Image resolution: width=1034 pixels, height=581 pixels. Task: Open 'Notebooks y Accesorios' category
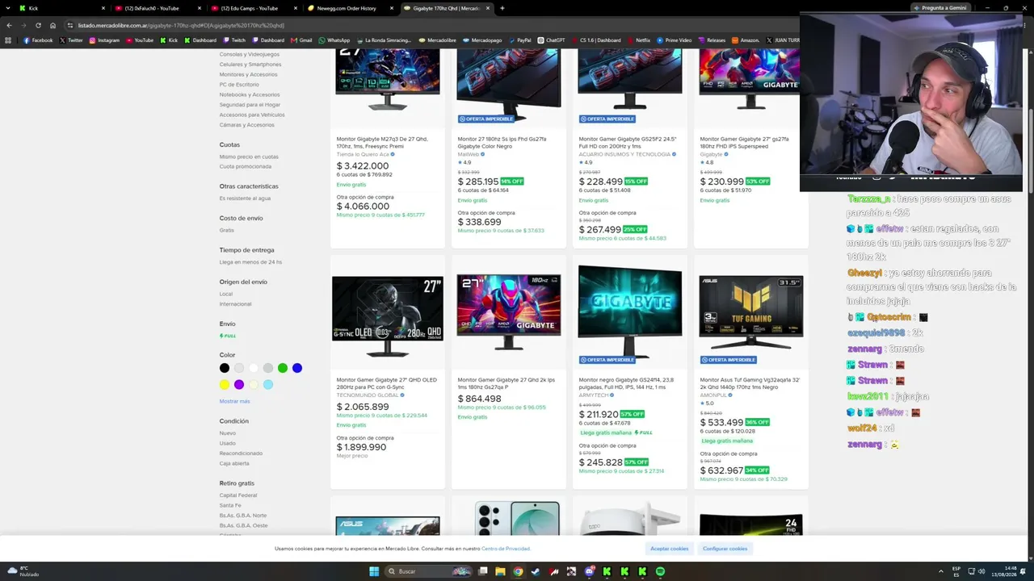tap(250, 94)
